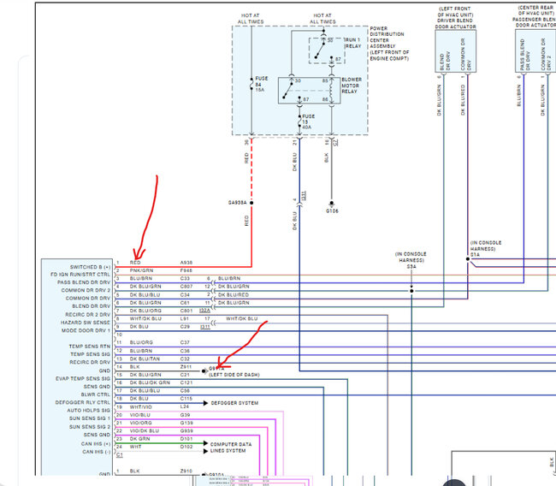Click the DEFOGGER RLY CTRL label
The width and height of the screenshot is (556, 486).
[83, 402]
